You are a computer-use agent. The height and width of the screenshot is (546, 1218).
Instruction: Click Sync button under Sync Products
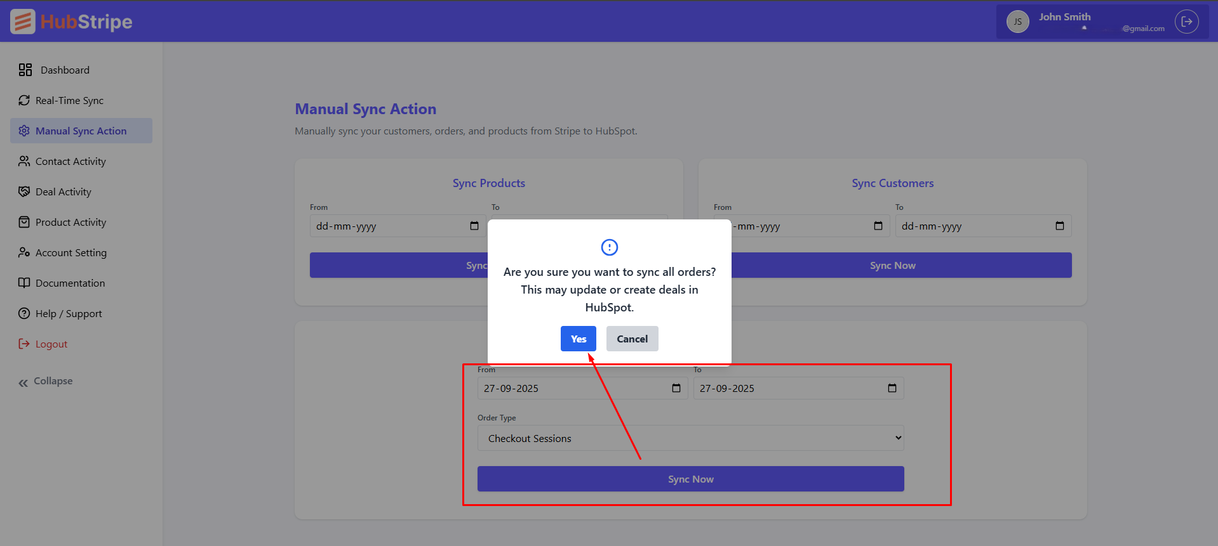tap(399, 265)
